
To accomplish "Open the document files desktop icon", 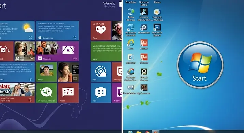I will [131, 59].
